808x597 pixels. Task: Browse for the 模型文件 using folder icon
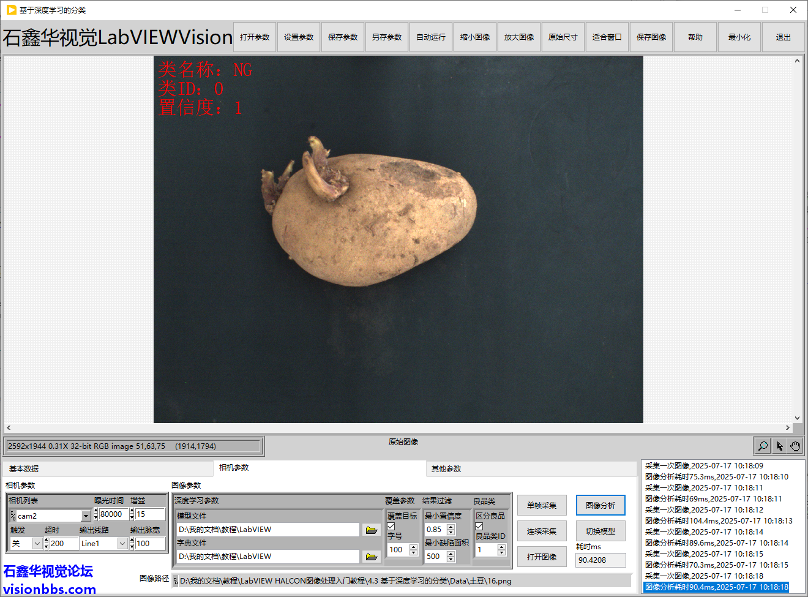[372, 530]
